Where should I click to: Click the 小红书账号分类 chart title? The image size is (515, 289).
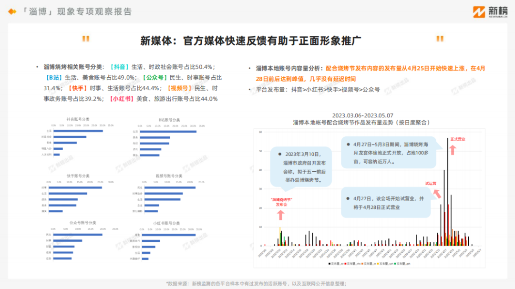tap(166, 223)
